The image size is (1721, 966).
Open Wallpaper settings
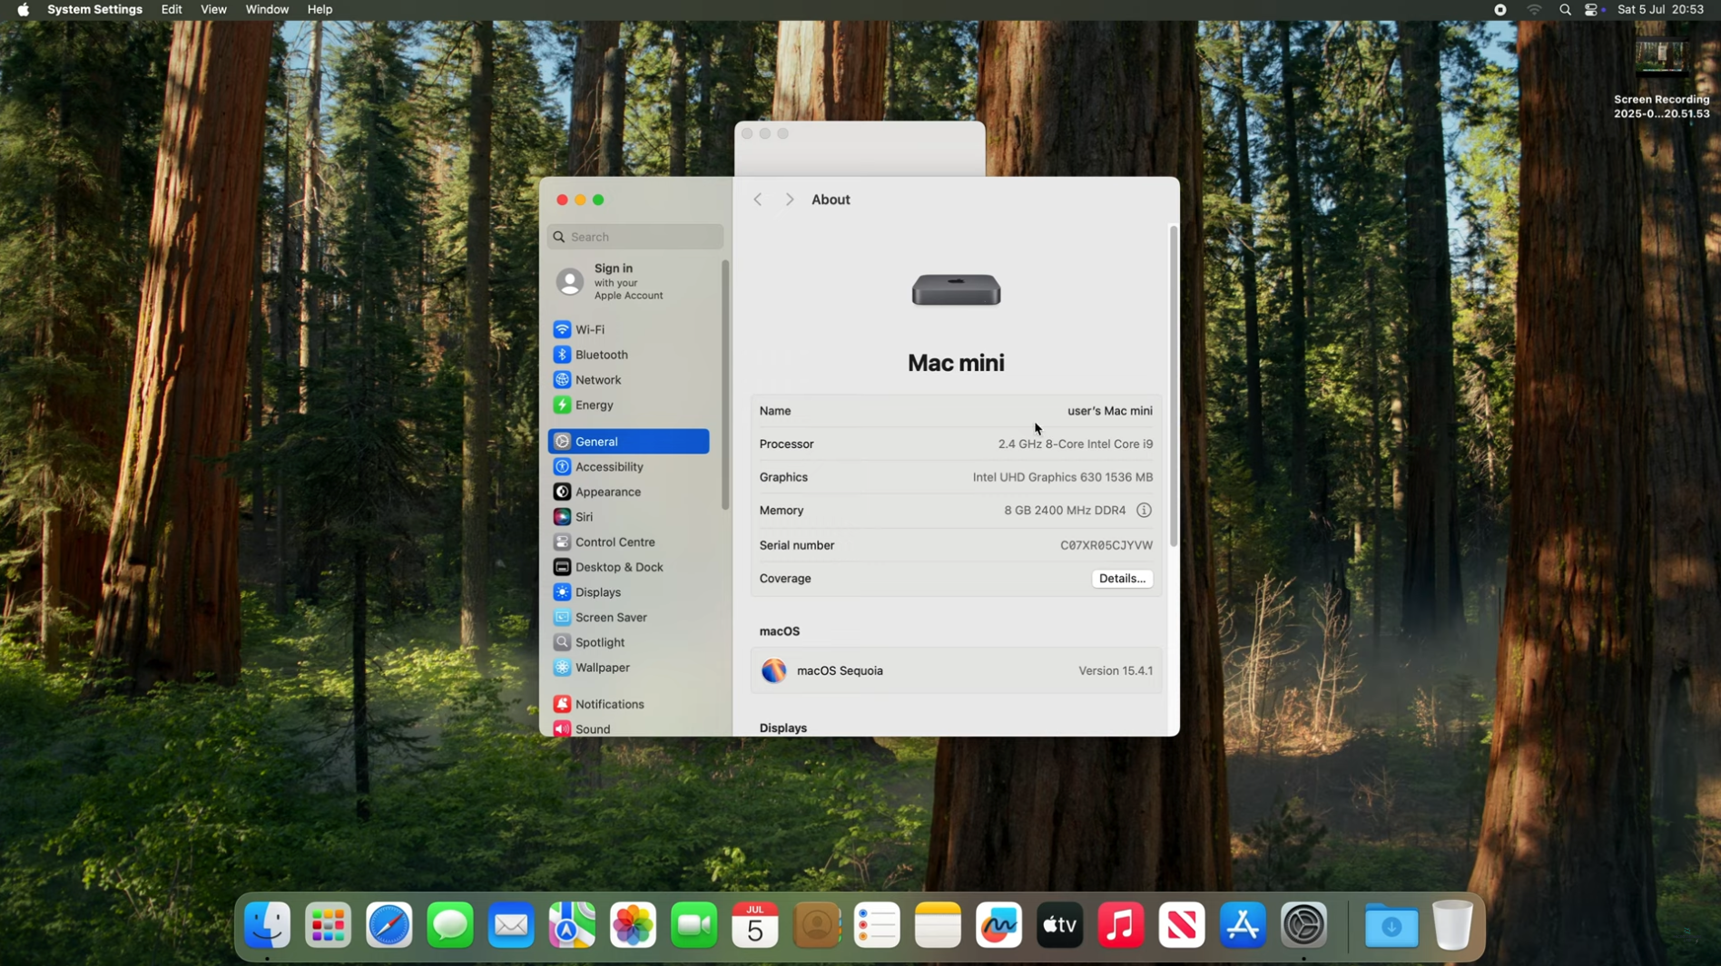[602, 668]
